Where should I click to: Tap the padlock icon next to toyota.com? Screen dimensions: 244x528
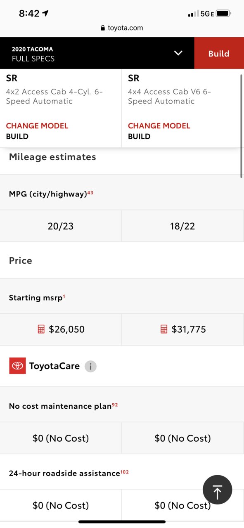tap(103, 28)
